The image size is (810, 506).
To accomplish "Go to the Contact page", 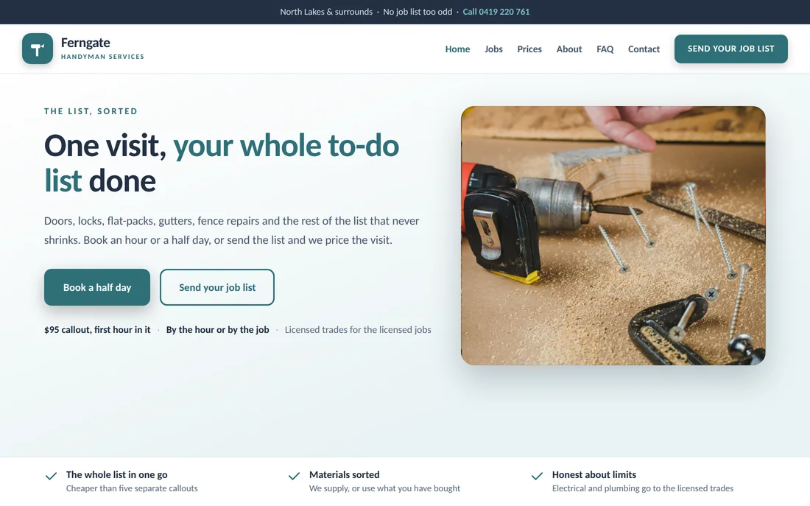I will tap(644, 49).
